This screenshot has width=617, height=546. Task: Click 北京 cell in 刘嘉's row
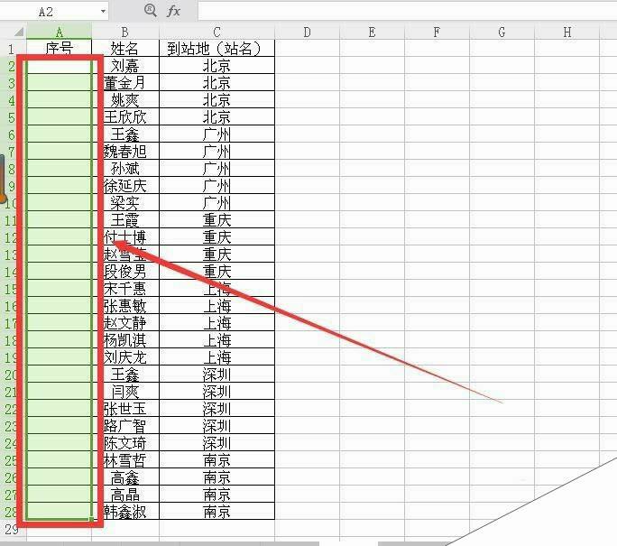pos(216,65)
